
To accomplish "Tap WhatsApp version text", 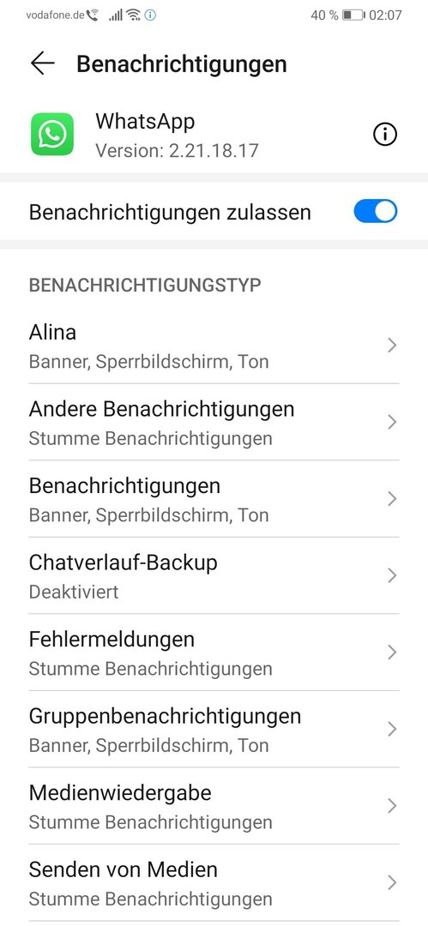I will pyautogui.click(x=178, y=150).
